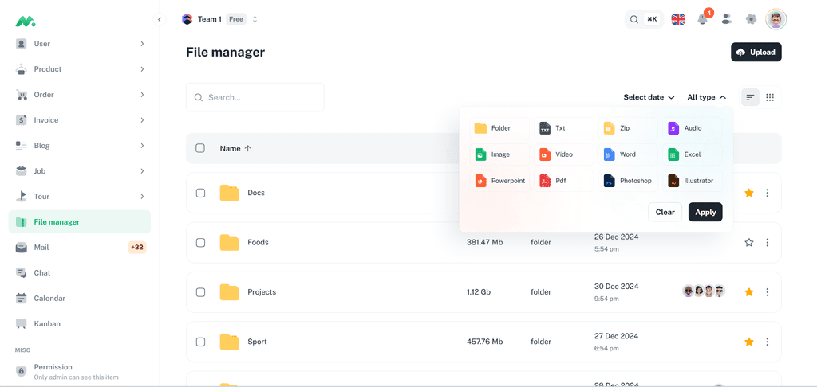Viewport: 817px width, 387px height.
Task: Check the select-all checkbox in table header
Action: click(200, 148)
